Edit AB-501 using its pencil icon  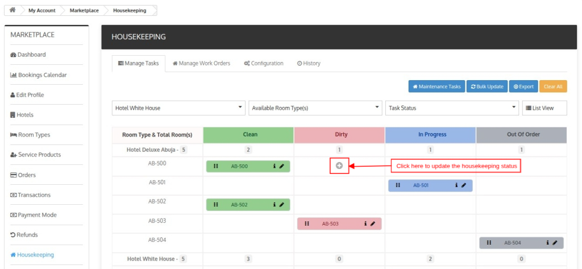click(464, 185)
